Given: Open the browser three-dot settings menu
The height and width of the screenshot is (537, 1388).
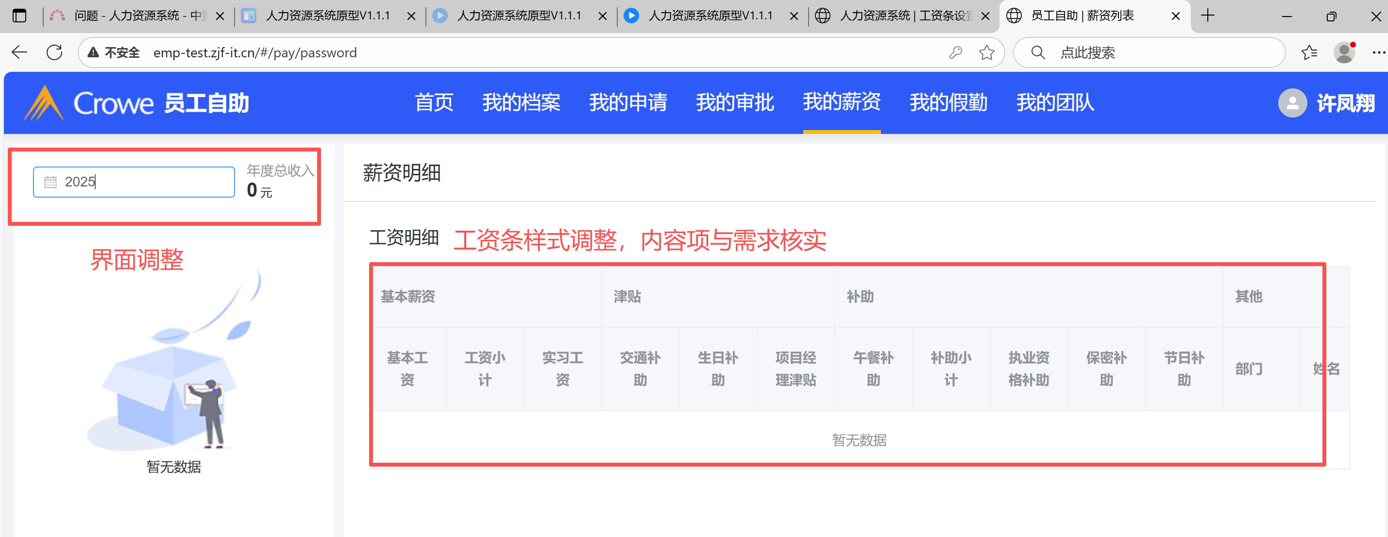Looking at the screenshot, I should 1377,52.
